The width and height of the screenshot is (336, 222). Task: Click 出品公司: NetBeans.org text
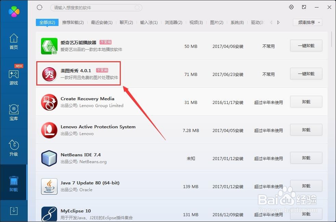pos(83,161)
